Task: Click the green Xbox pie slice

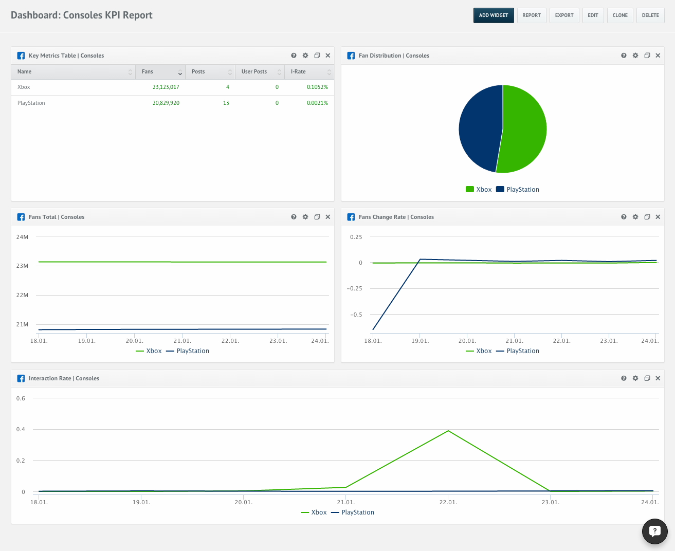Action: tap(524, 129)
